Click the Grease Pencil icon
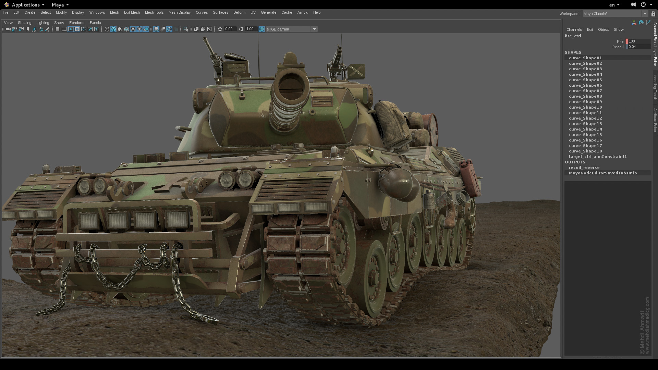658x370 pixels. (47, 29)
